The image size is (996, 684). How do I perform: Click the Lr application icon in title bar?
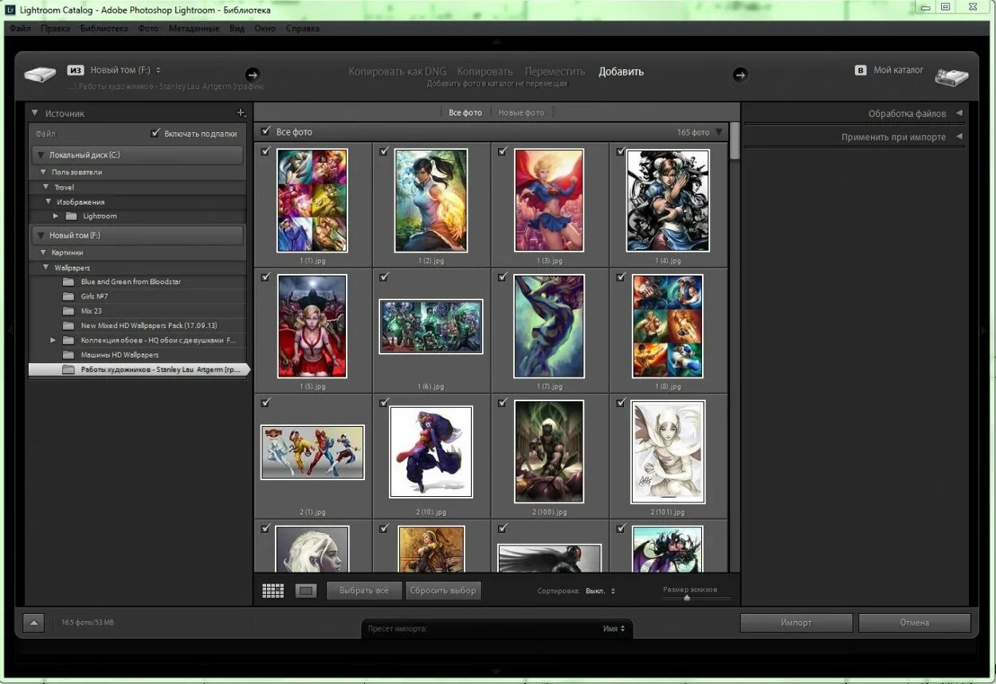coord(10,10)
